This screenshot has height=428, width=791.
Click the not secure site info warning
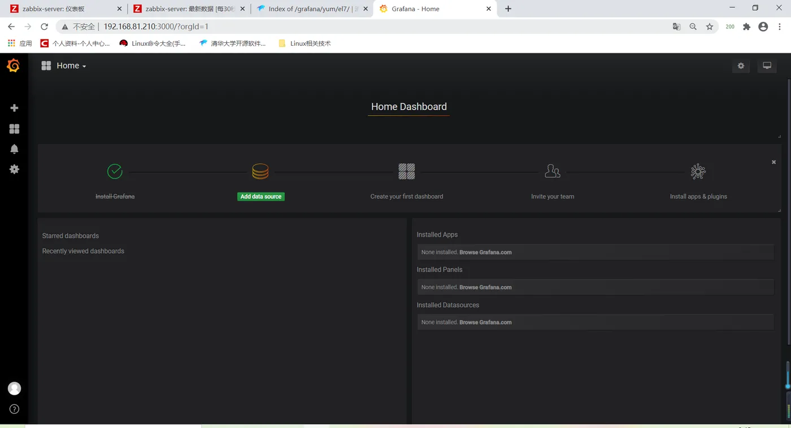79,27
